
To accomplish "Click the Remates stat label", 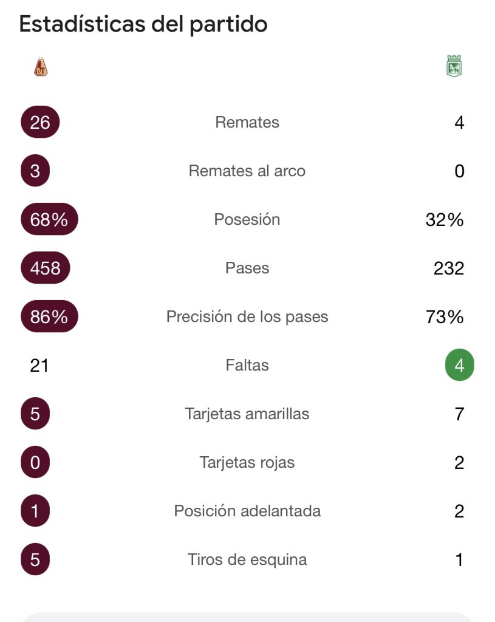I will pyautogui.click(x=247, y=122).
